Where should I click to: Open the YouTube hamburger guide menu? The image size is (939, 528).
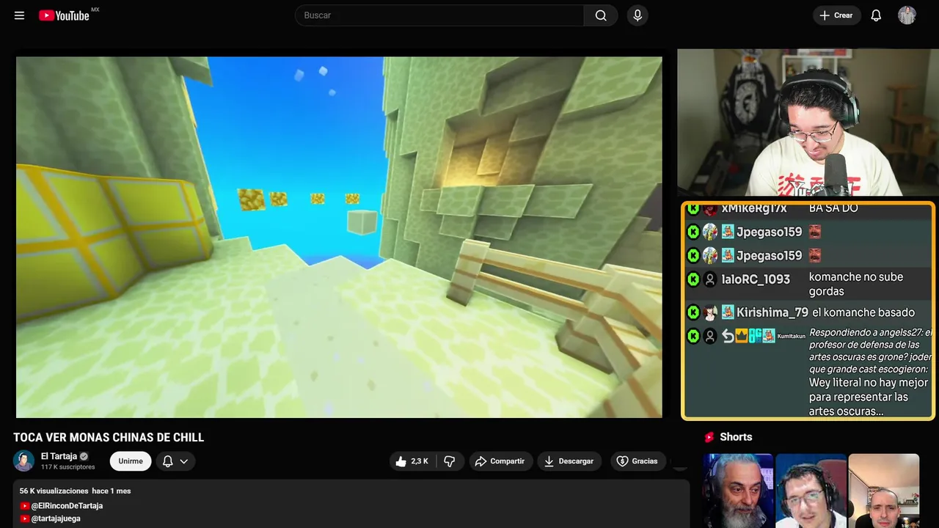[19, 15]
